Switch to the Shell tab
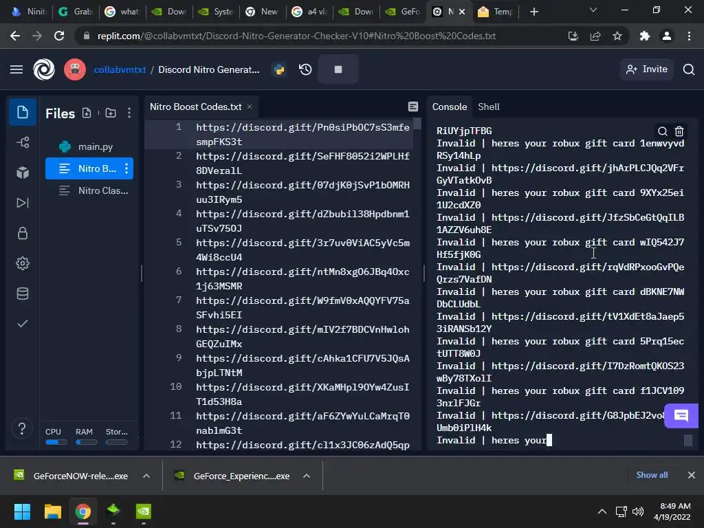This screenshot has width=704, height=528. (x=489, y=107)
